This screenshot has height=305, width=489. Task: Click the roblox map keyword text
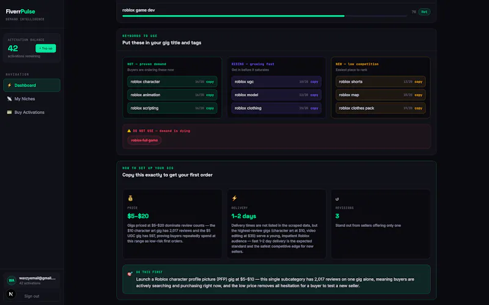[349, 95]
